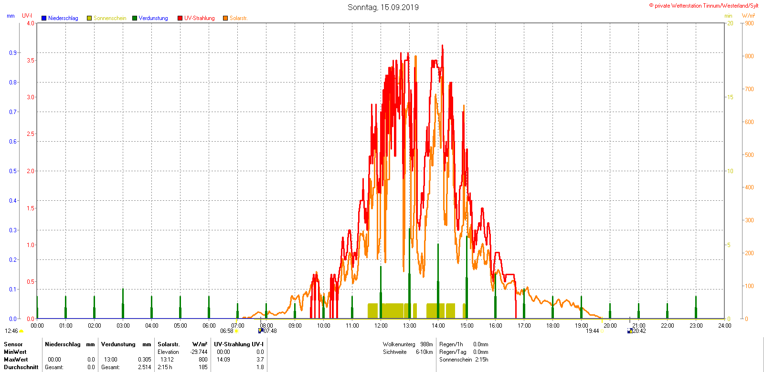Click the UV average value 1.8

(260, 367)
